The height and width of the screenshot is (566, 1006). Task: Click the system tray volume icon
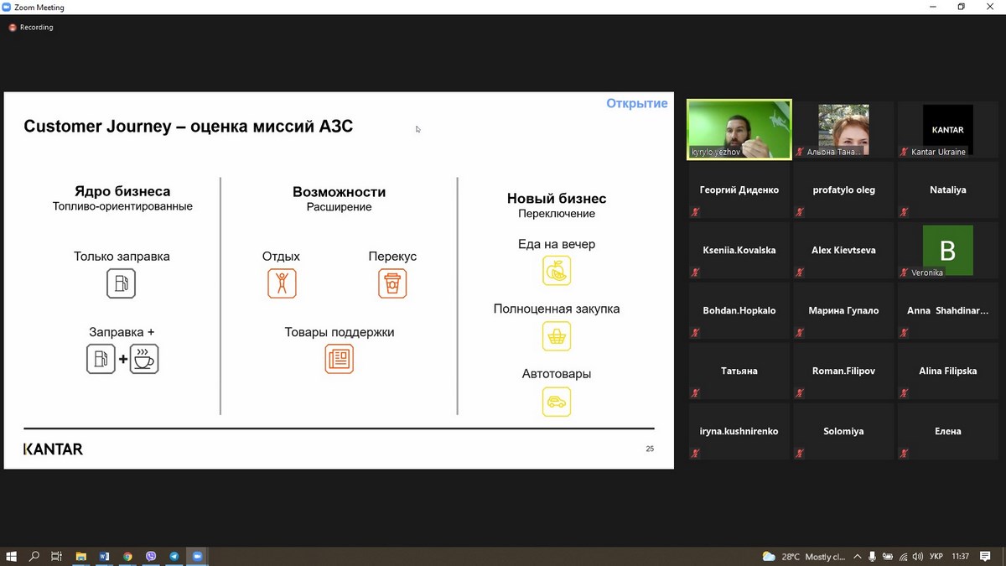(917, 557)
